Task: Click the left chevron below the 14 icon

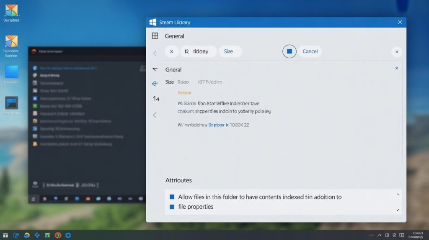Action: (x=155, y=115)
